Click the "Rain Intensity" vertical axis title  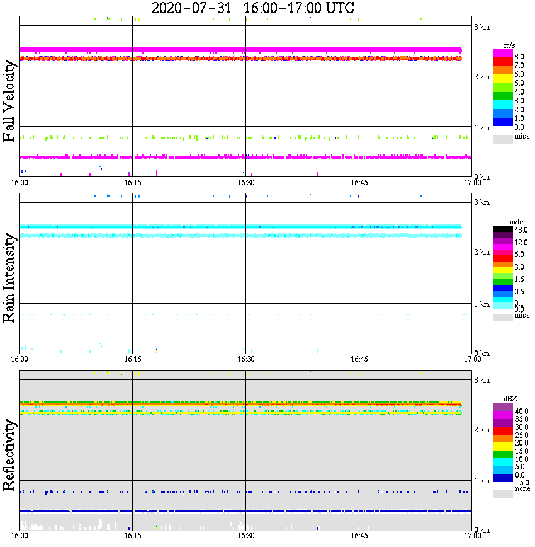9,278
